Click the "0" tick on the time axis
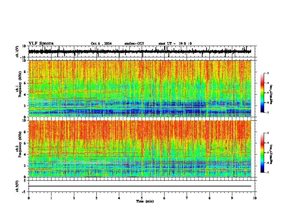This screenshot has height=222, width=287. pos(29,198)
